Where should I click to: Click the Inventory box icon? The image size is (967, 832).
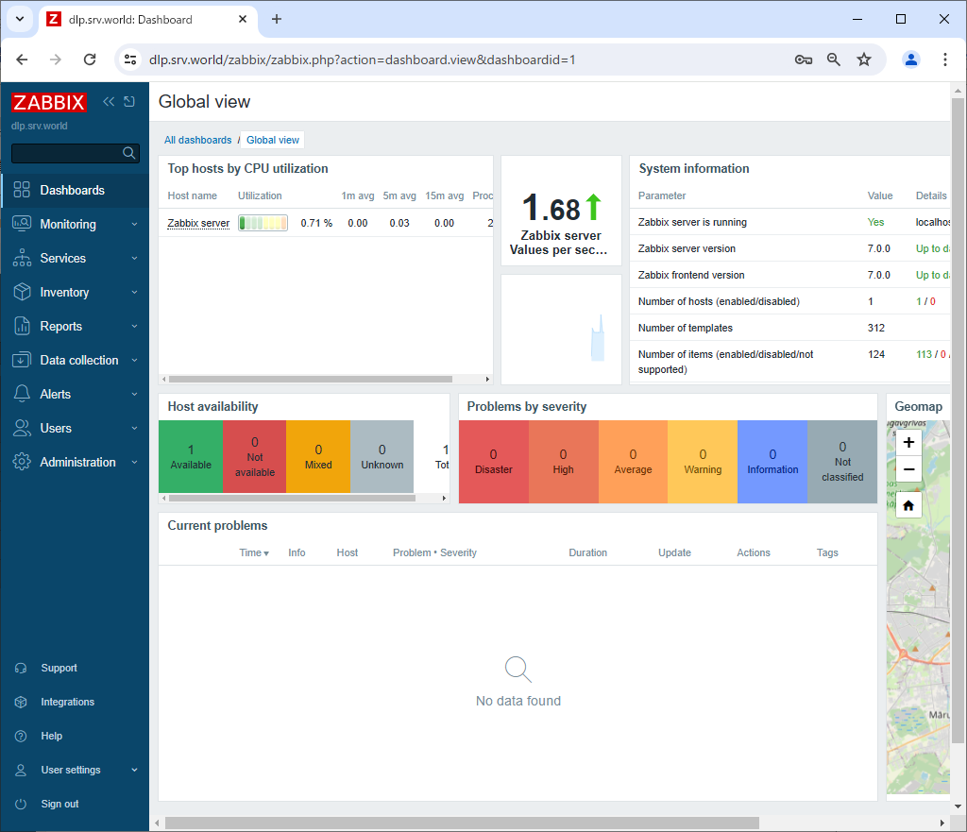pyautogui.click(x=22, y=292)
